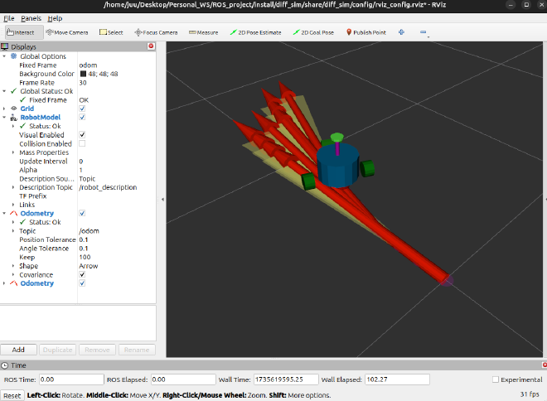This screenshot has width=547, height=401.
Task: Select the 2D Pose Estimate tool
Action: click(x=256, y=32)
